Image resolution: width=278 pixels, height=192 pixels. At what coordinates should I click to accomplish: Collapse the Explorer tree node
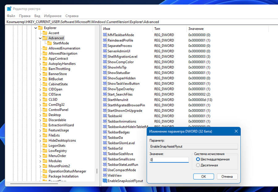(x=36, y=28)
